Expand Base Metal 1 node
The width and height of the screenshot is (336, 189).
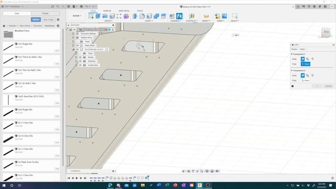(x=73, y=46)
